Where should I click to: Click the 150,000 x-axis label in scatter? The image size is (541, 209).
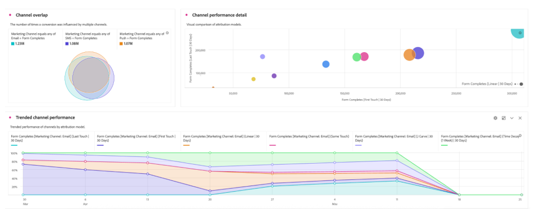pyautogui.click(x=345, y=94)
